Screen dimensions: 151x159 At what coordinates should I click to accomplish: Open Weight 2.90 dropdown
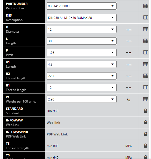pos(82,99)
